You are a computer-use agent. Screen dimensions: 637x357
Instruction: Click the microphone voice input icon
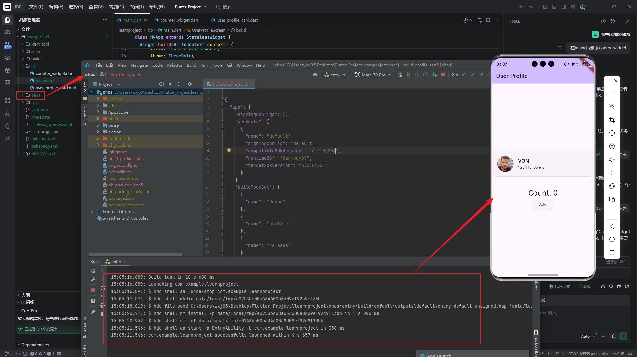point(613,336)
